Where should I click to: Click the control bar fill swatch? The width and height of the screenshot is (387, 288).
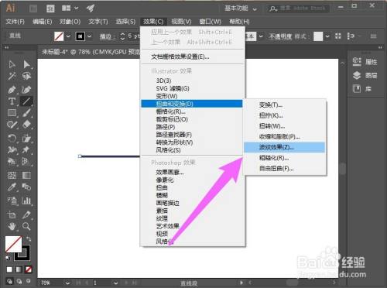59,36
